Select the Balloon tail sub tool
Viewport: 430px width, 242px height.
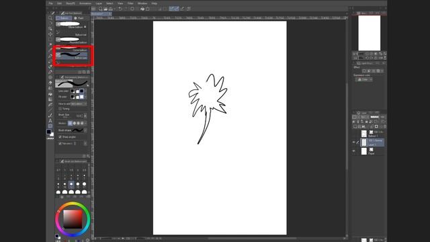[x=72, y=33]
